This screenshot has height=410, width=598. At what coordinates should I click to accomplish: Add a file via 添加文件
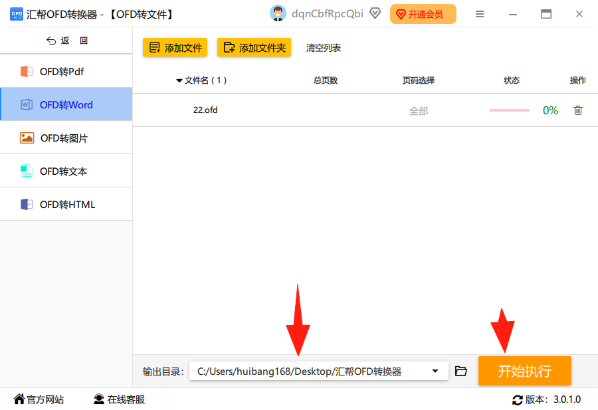click(x=175, y=47)
